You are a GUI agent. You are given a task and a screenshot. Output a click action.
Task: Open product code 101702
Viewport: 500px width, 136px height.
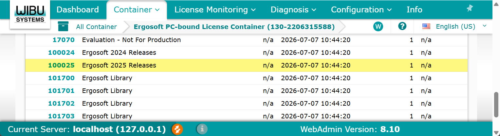click(x=61, y=103)
